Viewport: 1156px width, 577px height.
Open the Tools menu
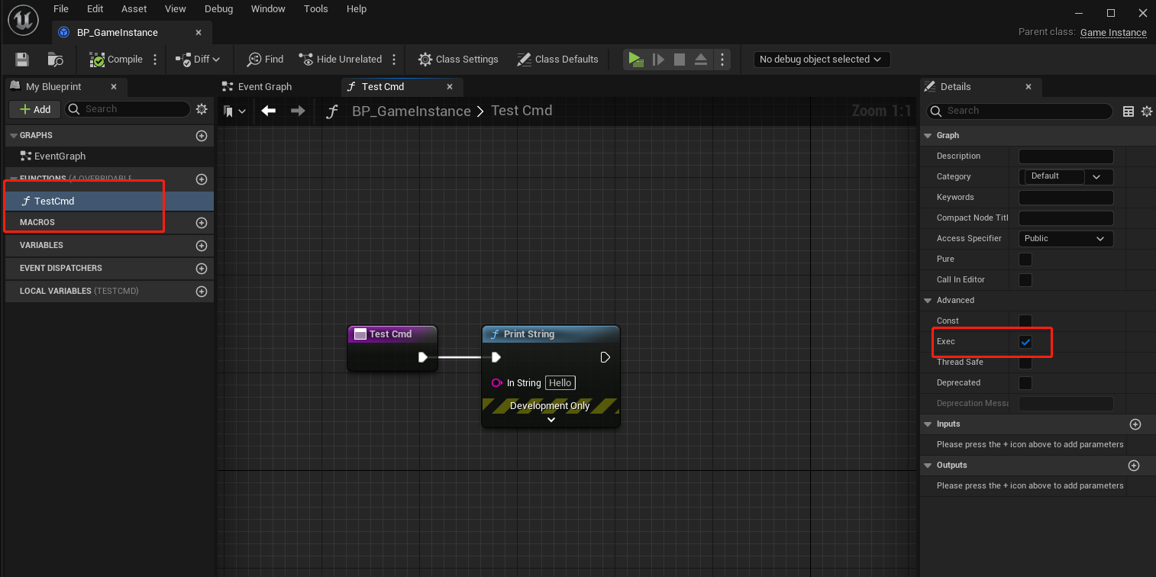point(315,9)
